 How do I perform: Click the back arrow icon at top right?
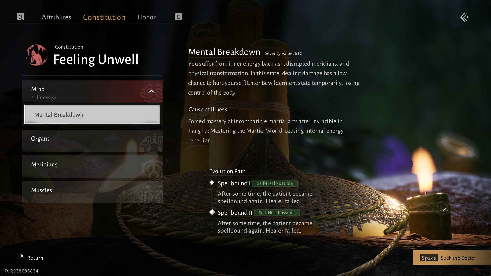click(x=466, y=17)
